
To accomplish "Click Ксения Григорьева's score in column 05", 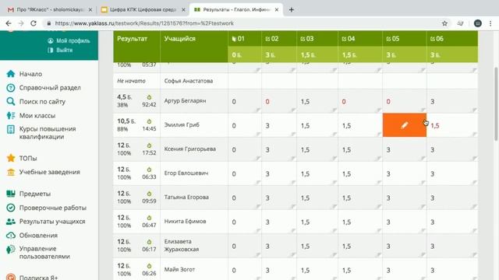I will [x=388, y=150].
